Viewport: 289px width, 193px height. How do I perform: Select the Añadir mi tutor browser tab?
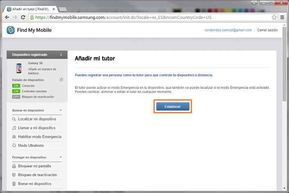[31, 9]
